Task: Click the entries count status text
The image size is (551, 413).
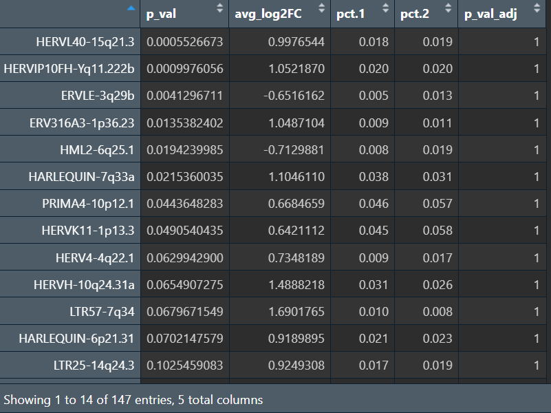Action: pos(133,399)
